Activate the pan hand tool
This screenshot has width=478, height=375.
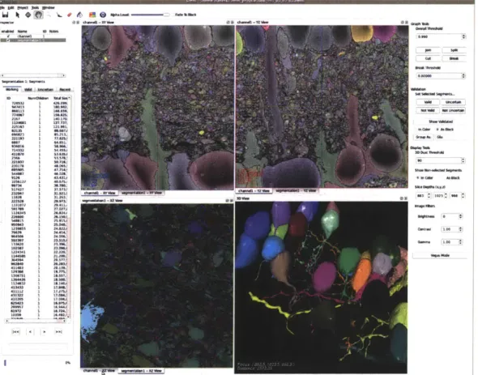(38, 15)
